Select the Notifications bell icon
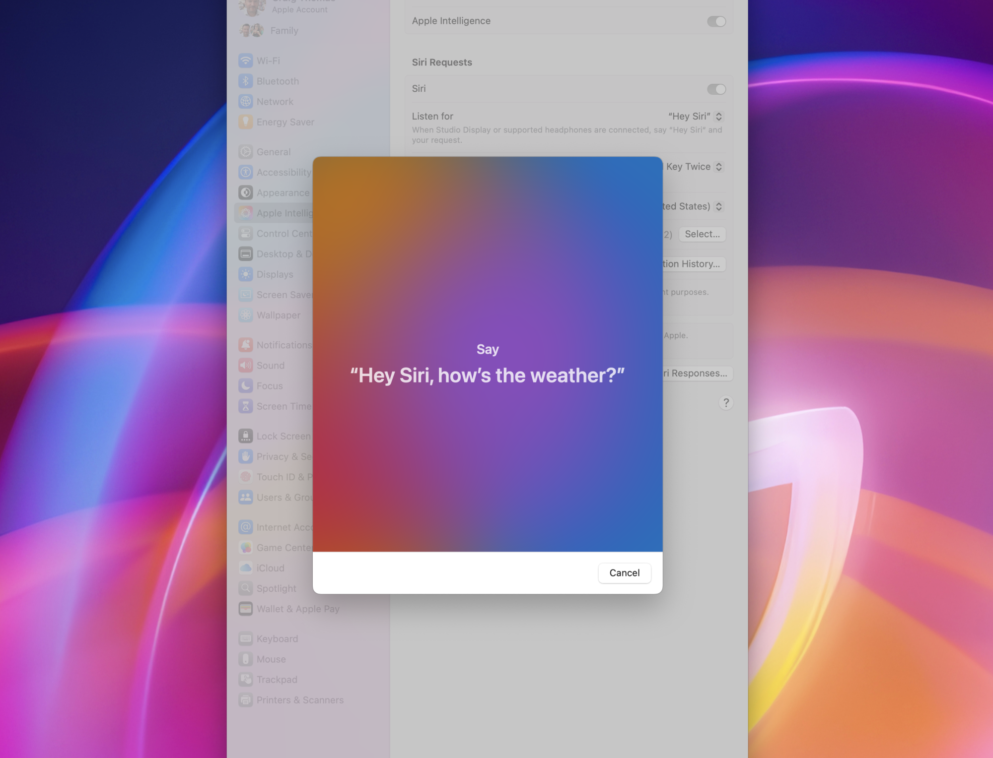The width and height of the screenshot is (993, 758). click(246, 345)
